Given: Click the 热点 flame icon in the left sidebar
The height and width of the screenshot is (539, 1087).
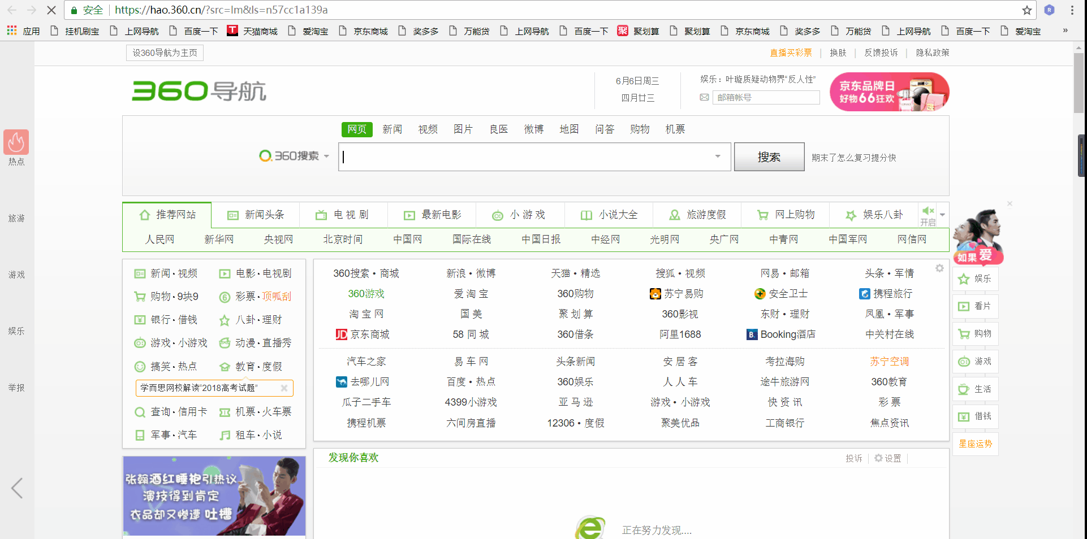Looking at the screenshot, I should pos(16,142).
